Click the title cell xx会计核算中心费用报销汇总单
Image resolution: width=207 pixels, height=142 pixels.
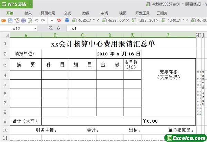tap(103, 43)
